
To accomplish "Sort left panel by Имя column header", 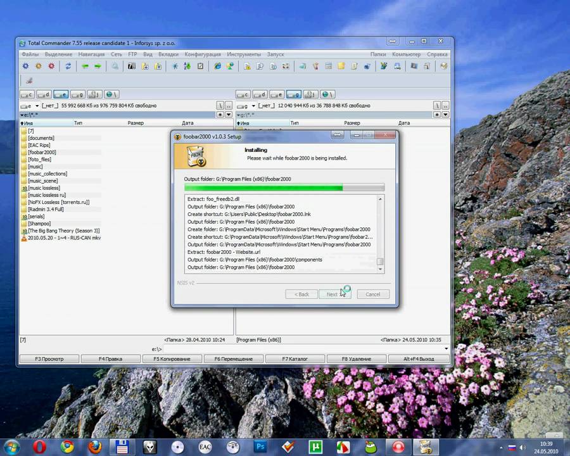I will pyautogui.click(x=46, y=123).
